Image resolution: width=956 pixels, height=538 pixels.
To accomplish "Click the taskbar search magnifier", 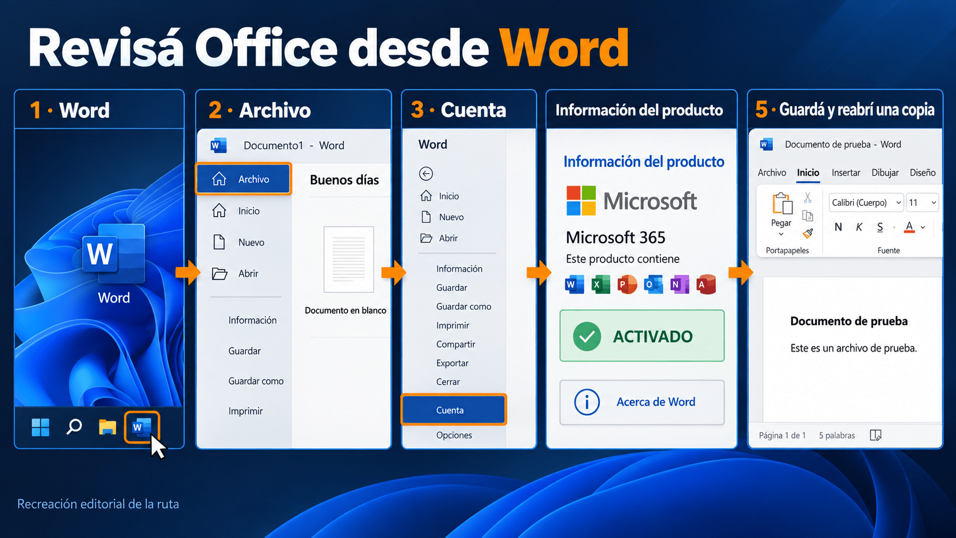I will click(74, 427).
